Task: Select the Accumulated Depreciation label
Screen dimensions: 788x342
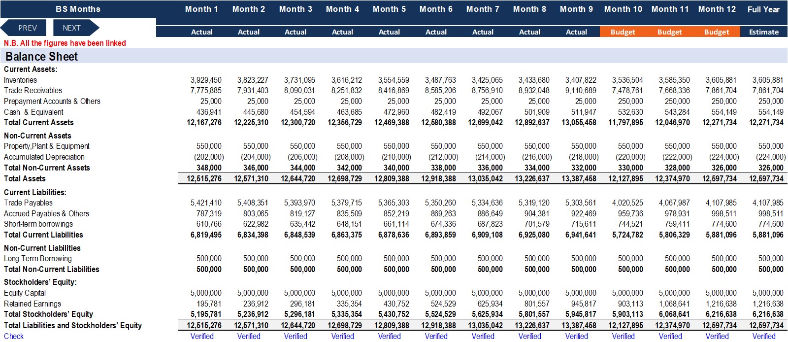Action: click(x=44, y=157)
